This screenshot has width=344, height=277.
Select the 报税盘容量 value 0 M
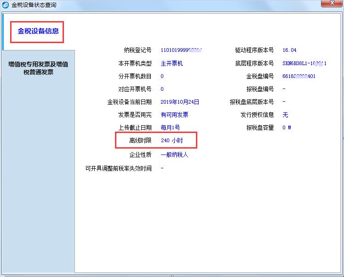(286, 127)
